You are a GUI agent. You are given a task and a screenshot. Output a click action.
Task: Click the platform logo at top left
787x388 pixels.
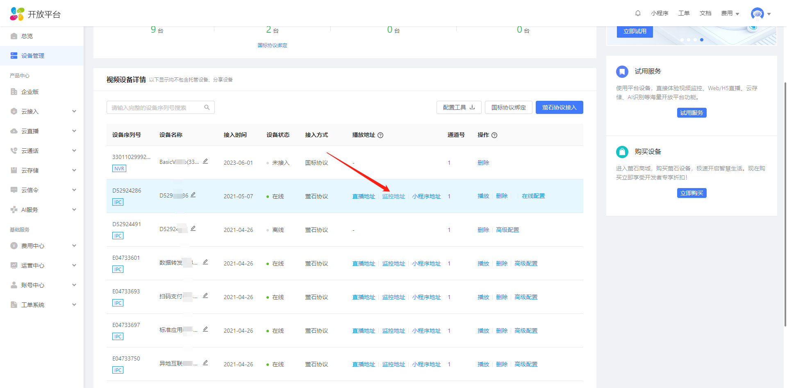[35, 14]
